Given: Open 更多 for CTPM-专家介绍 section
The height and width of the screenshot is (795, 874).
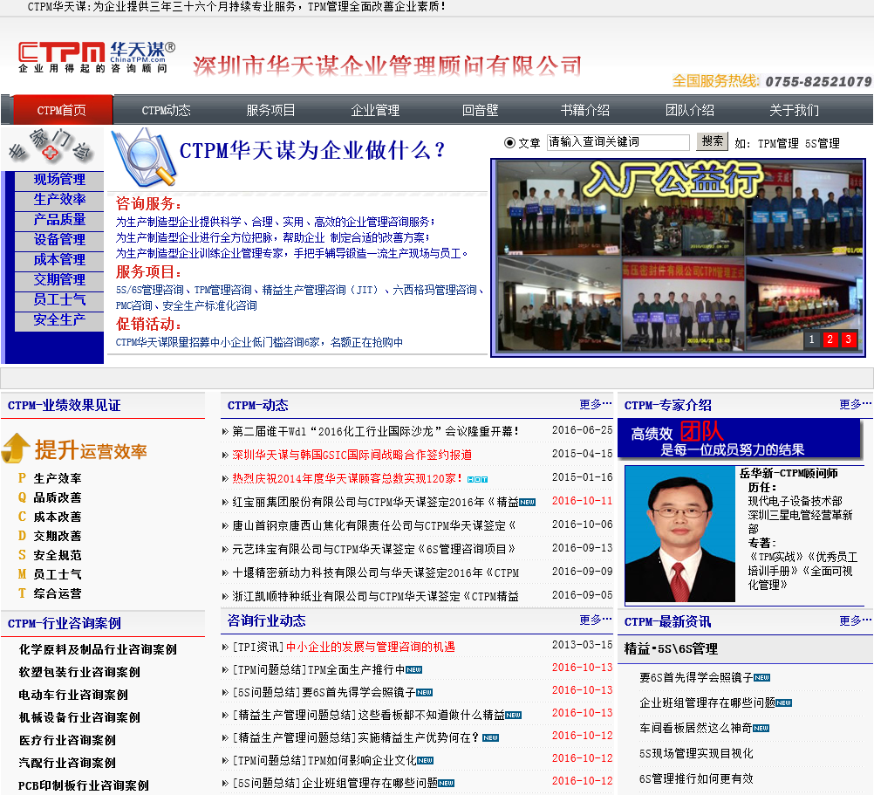Looking at the screenshot, I should click(856, 404).
